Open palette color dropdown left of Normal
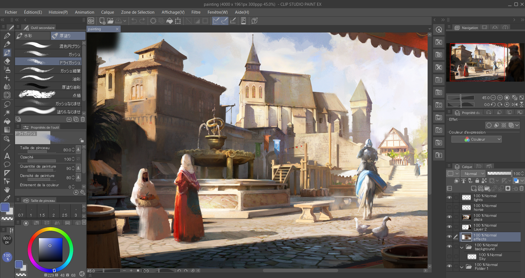Image resolution: width=525 pixels, height=278 pixels. tap(453, 174)
